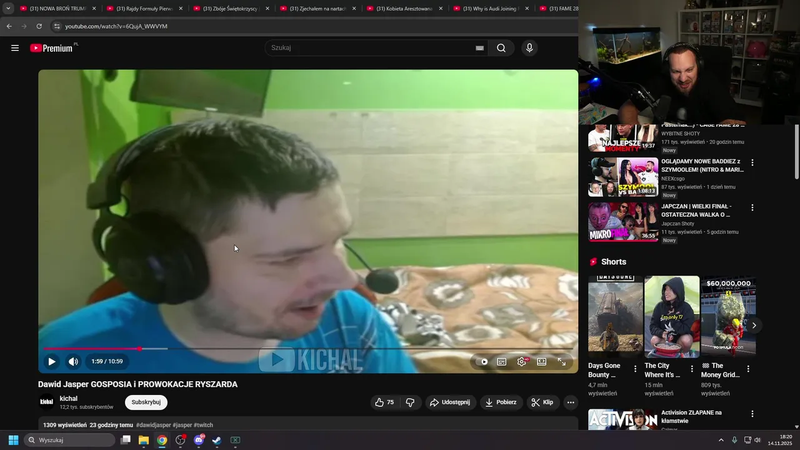
Task: Dislike the video with thumbs-down
Action: click(410, 402)
